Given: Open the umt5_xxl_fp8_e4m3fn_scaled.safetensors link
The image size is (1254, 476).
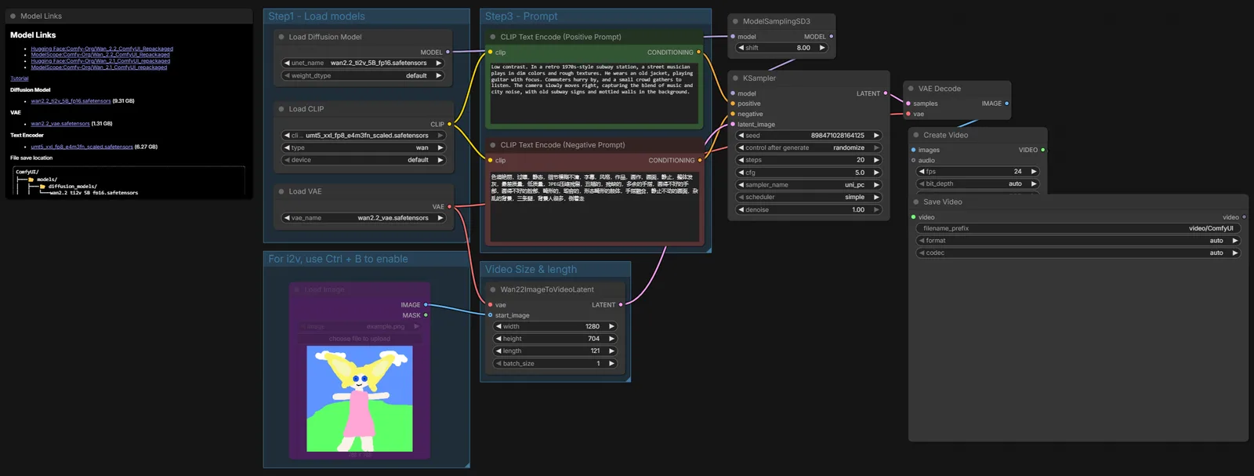Looking at the screenshot, I should 82,147.
